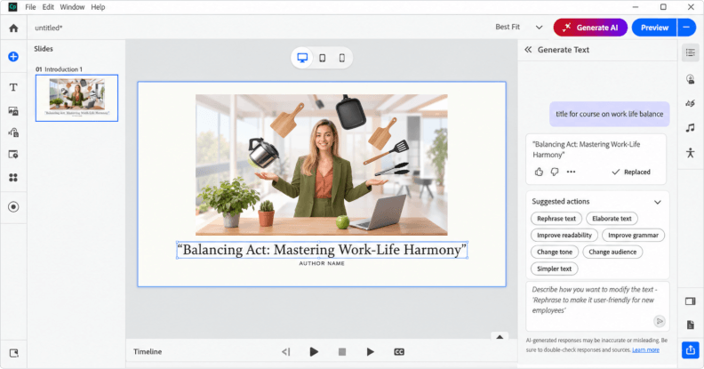Toggle the right side panel layout icon
This screenshot has height=369, width=704.
pyautogui.click(x=691, y=301)
